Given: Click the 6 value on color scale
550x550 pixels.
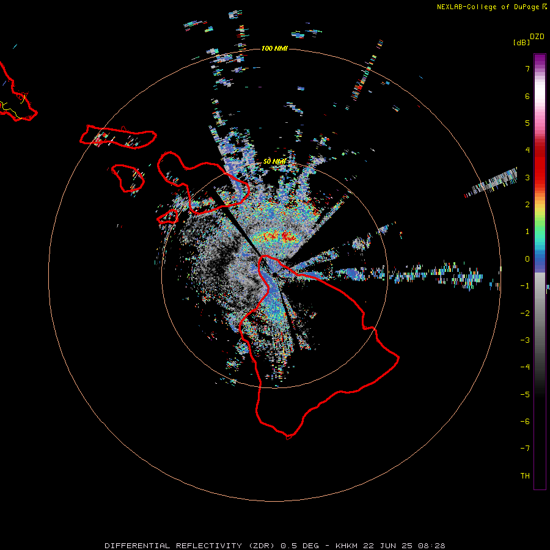Looking at the screenshot, I should (527, 96).
